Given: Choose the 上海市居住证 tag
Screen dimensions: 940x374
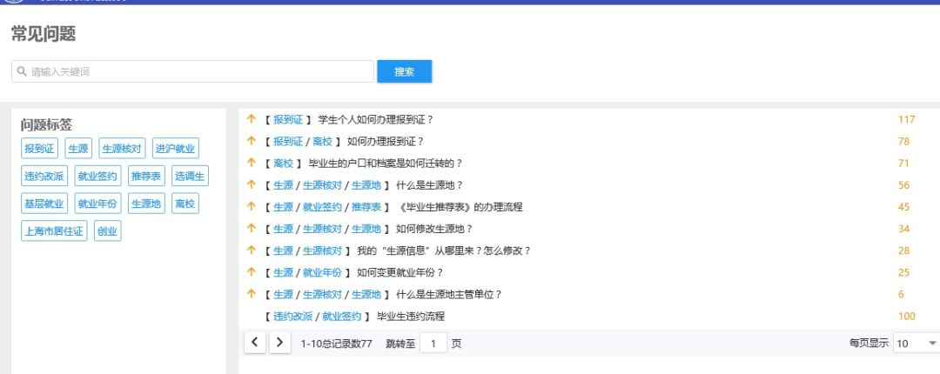Looking at the screenshot, I should point(54,230).
